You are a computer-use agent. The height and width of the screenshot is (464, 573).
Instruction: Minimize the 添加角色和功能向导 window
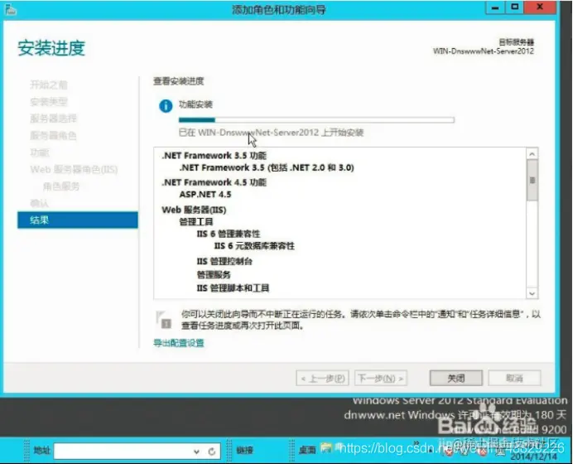coord(495,7)
